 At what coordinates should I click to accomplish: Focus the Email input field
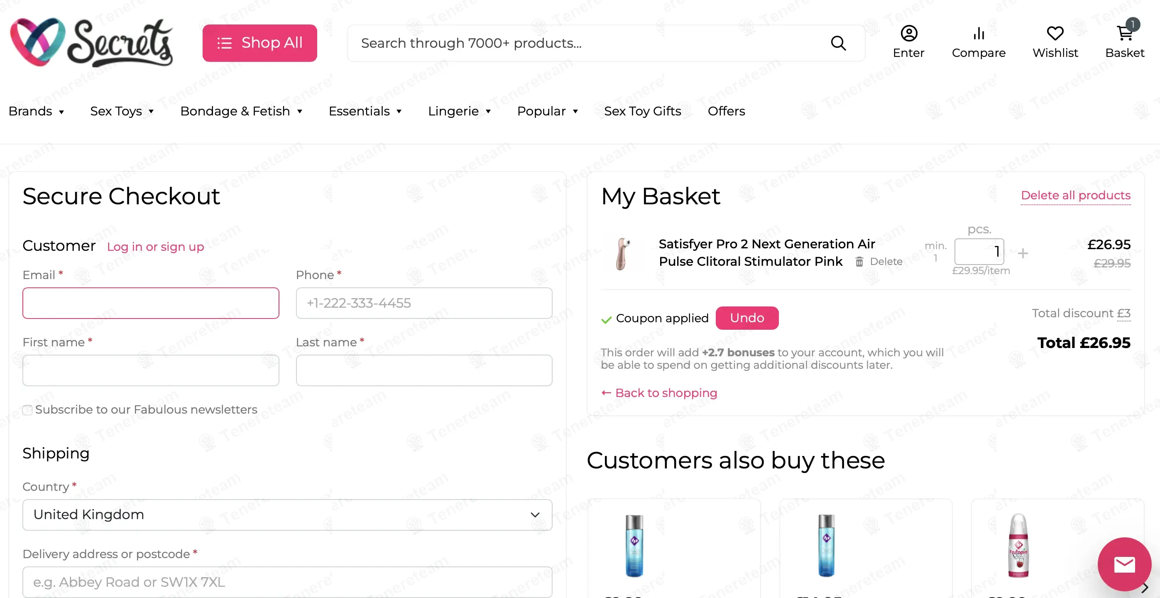pos(151,303)
